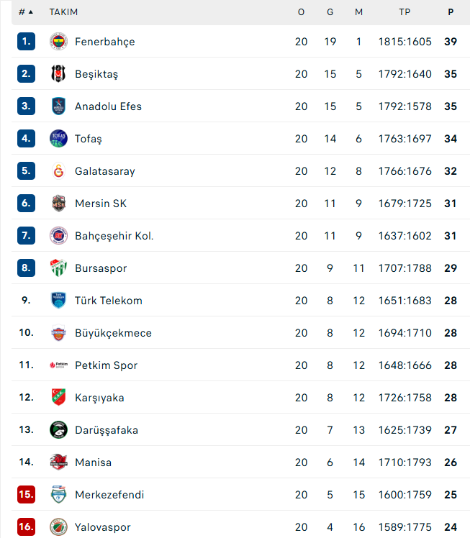
Task: Sort standings by the TAKIM column header
Action: (x=63, y=12)
